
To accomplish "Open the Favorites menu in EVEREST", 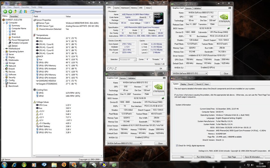I will click(25, 7).
